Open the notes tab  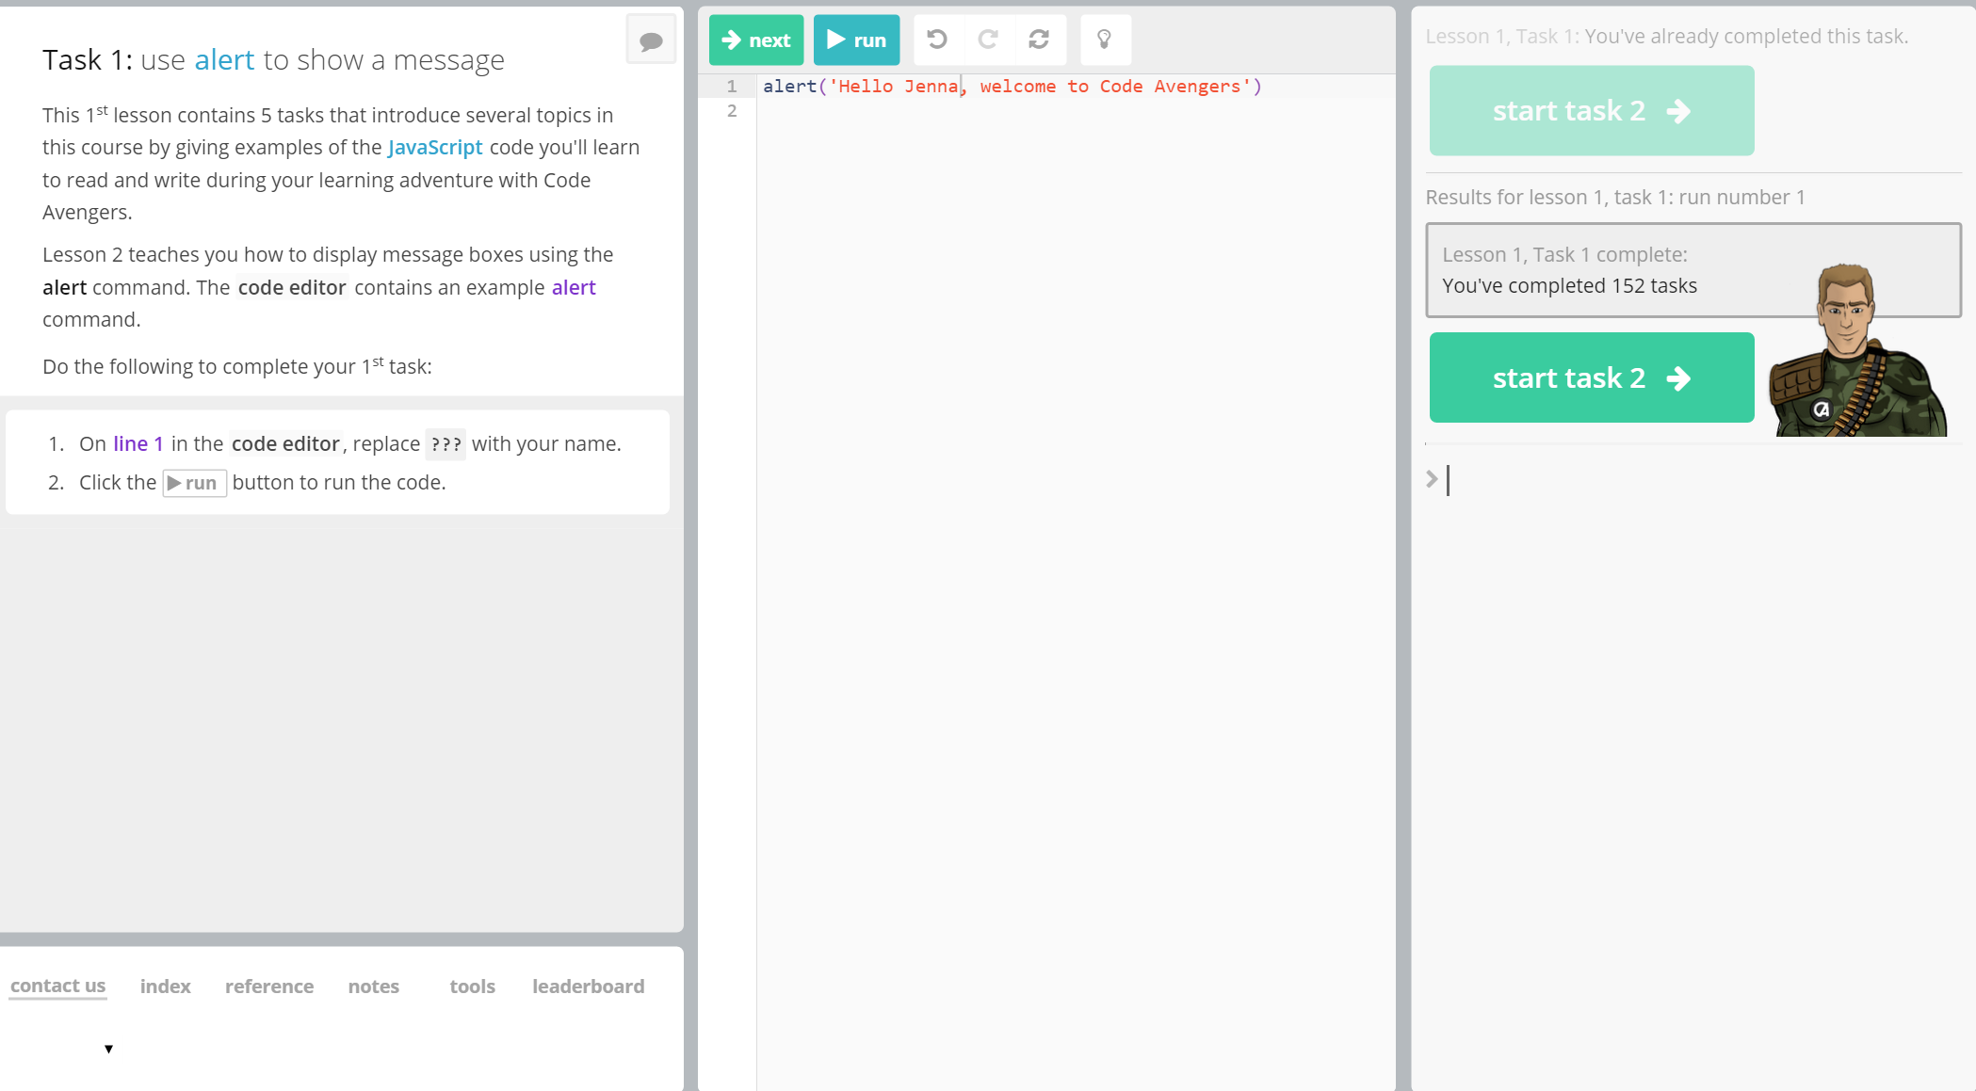(373, 987)
